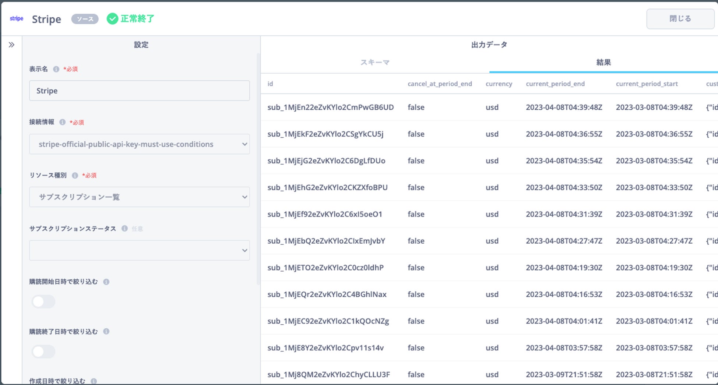Click period end value 2023-04-08T04:01:41Z
718x385 pixels.
point(564,321)
